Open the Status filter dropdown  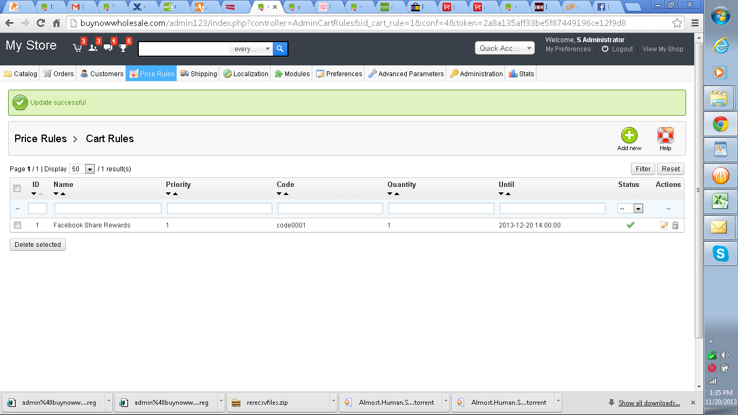point(630,209)
